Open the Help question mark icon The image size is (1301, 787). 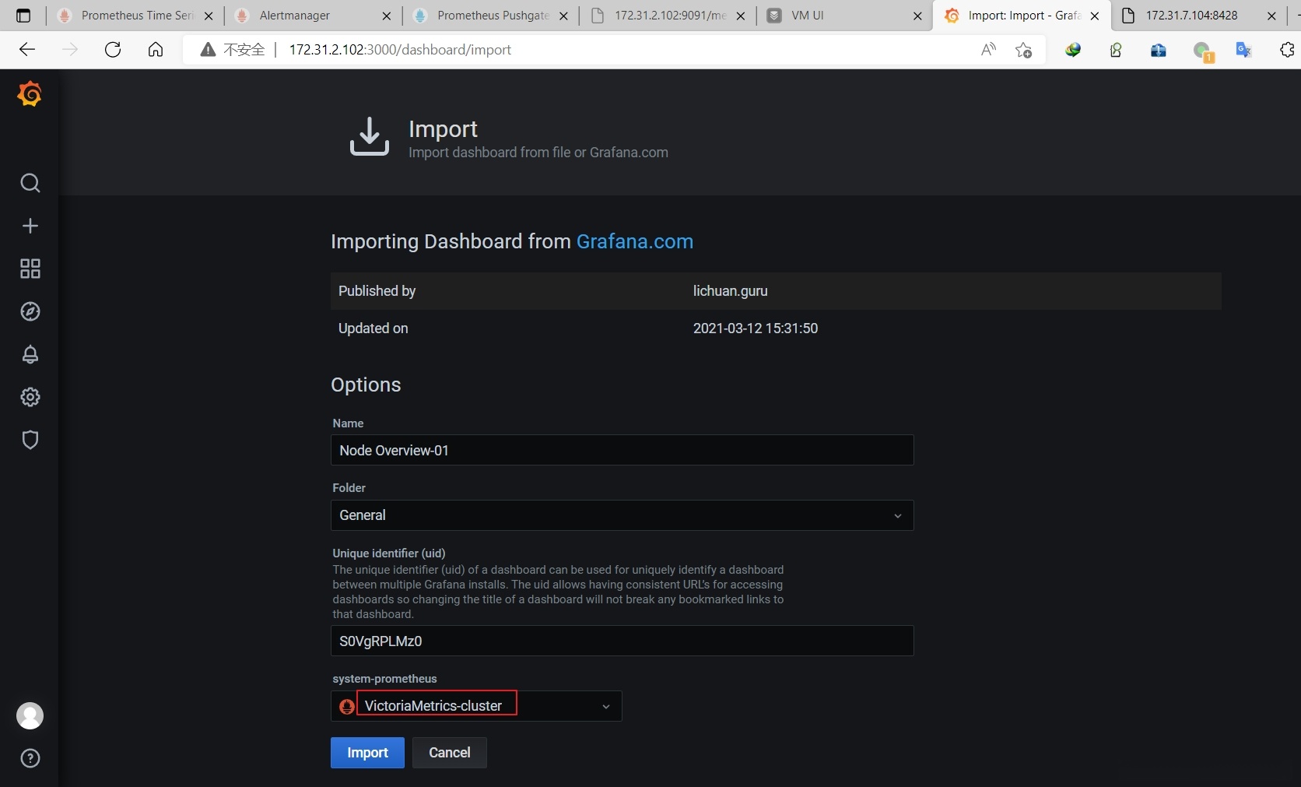pyautogui.click(x=30, y=758)
